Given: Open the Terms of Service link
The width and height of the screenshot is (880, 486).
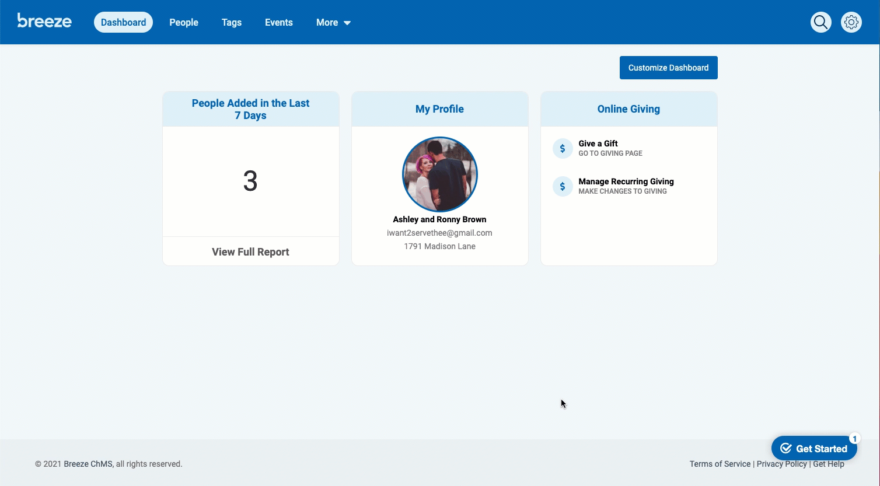Looking at the screenshot, I should point(720,464).
